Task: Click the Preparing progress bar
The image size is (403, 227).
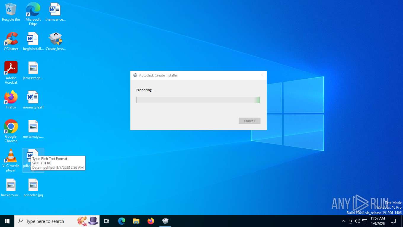Action: [x=198, y=100]
